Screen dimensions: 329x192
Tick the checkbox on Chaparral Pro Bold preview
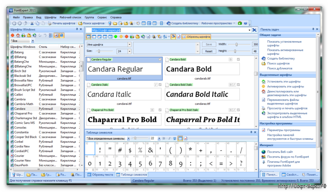tap(160, 110)
